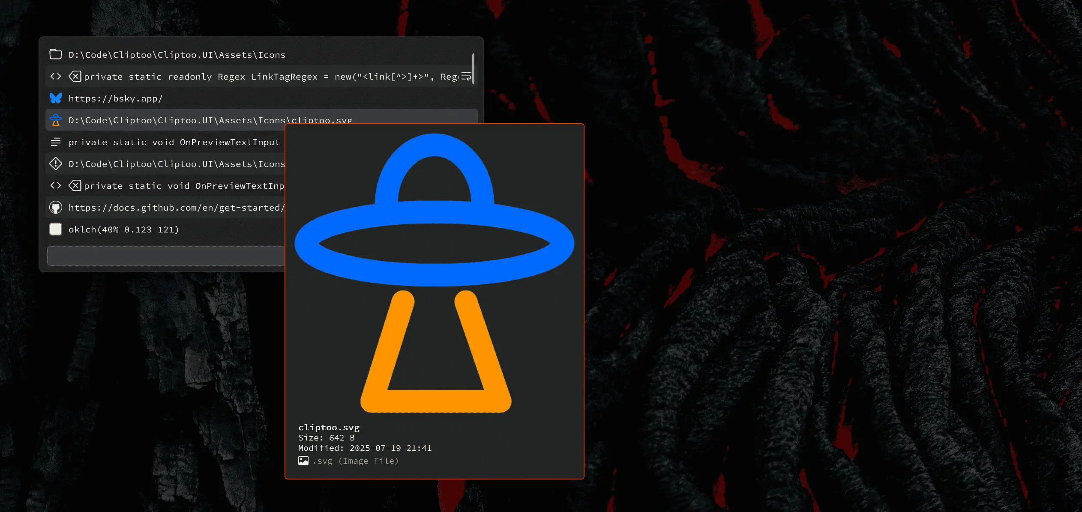Viewport: 1082px width, 512px height.
Task: Select the https://bsky.app/ clipboard entry
Action: coord(116,99)
